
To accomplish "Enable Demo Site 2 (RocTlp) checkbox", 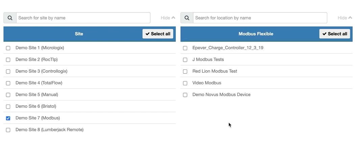I will click(x=8, y=60).
